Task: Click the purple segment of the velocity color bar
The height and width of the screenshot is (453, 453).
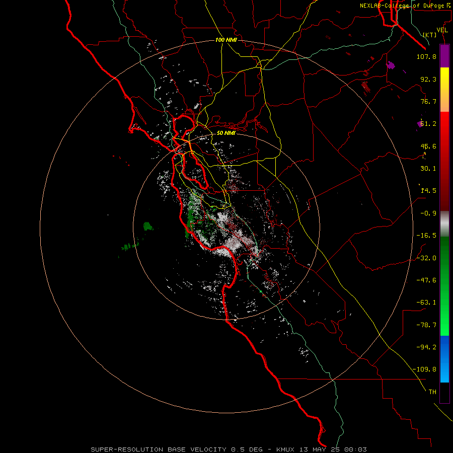Action: pos(444,56)
